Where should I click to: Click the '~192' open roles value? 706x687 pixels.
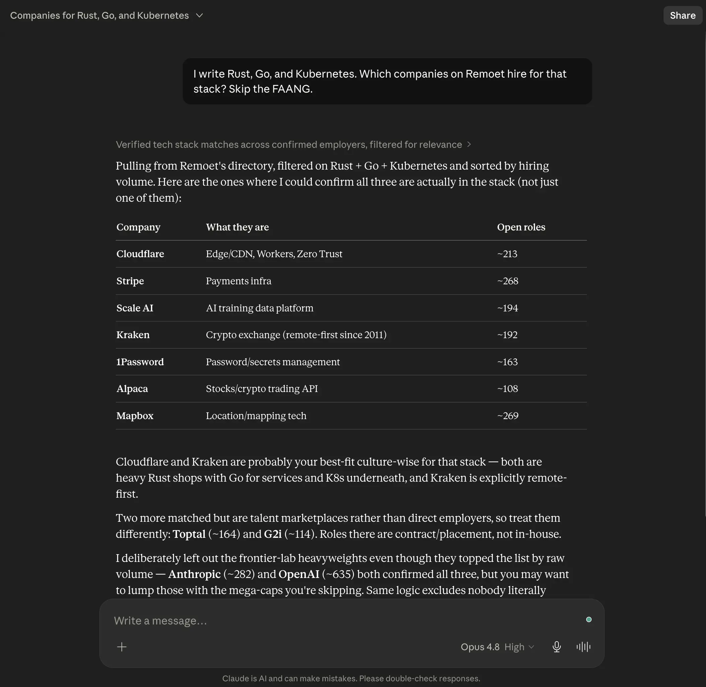tap(507, 334)
